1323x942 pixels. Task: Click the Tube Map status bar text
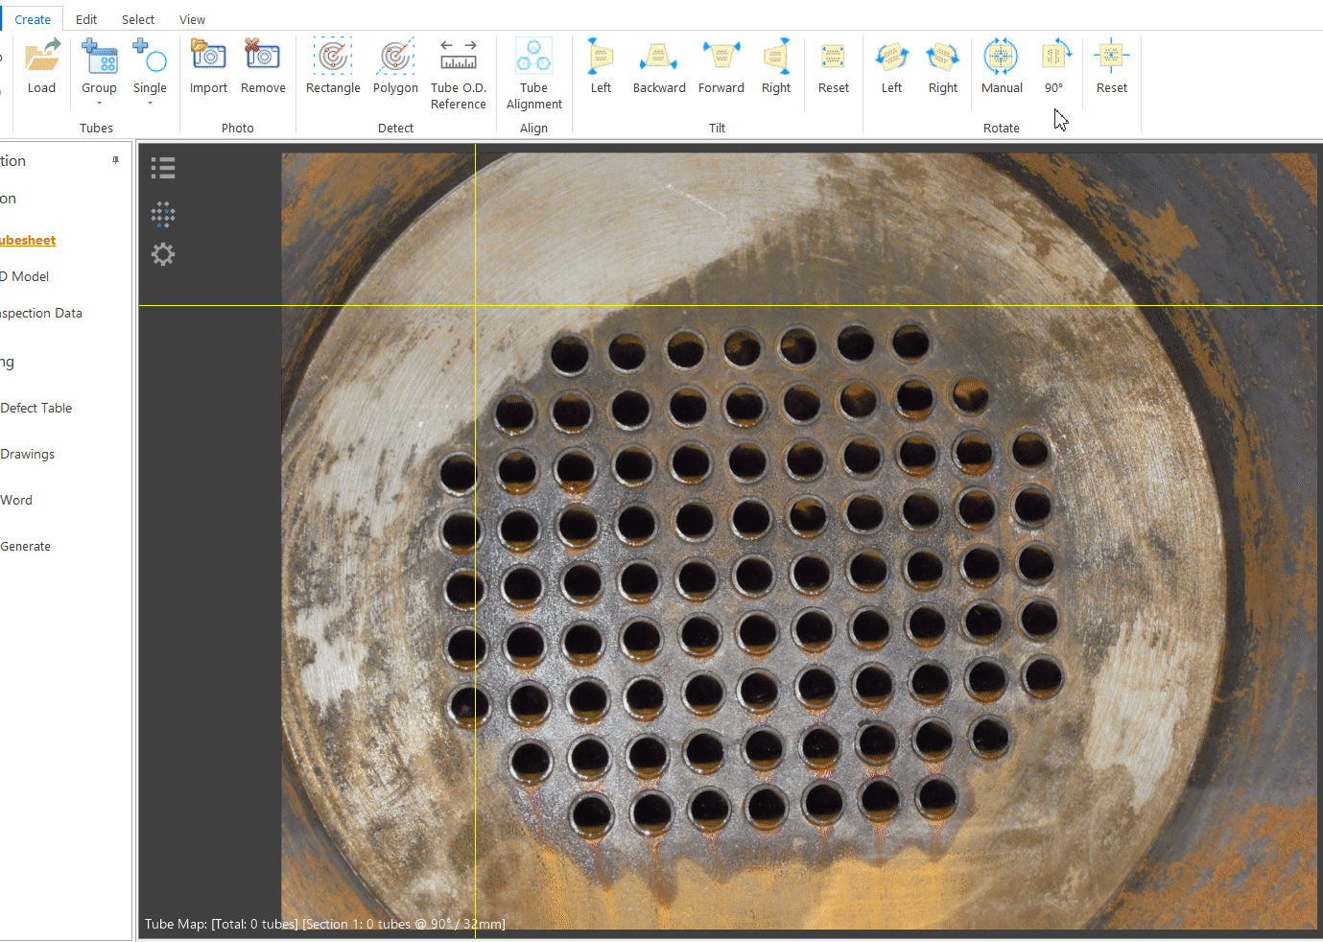point(323,923)
